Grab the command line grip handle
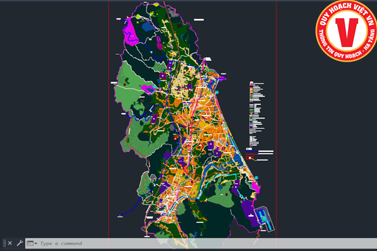 tap(4, 243)
